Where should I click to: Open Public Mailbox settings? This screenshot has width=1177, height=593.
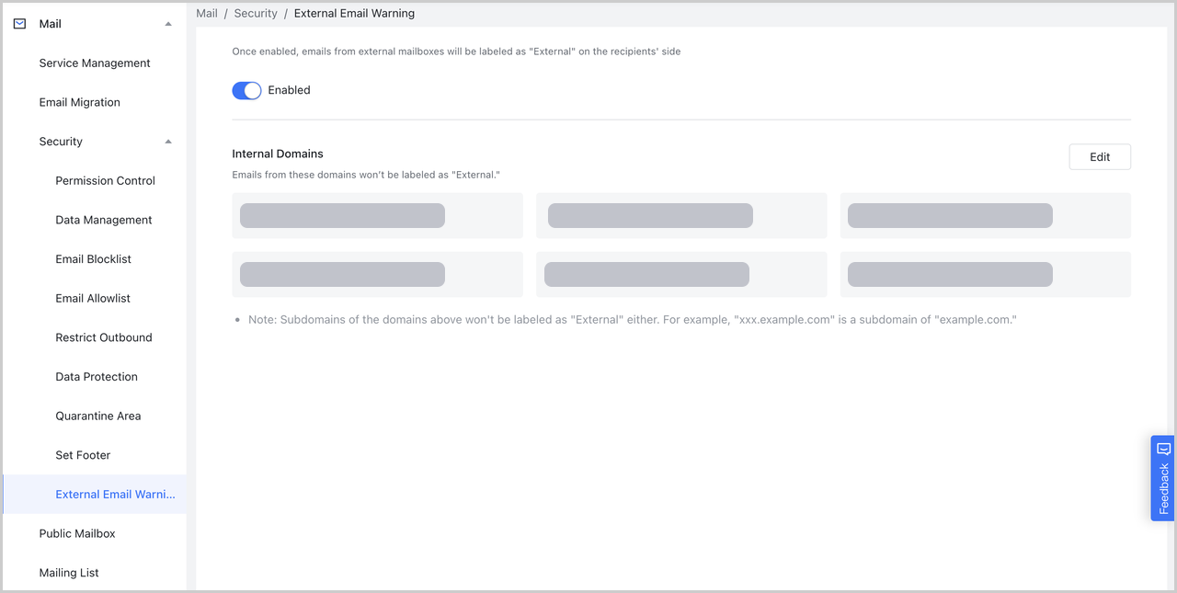[77, 533]
